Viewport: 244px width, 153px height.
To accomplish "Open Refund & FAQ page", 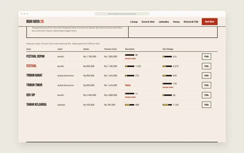I will 191,22.
